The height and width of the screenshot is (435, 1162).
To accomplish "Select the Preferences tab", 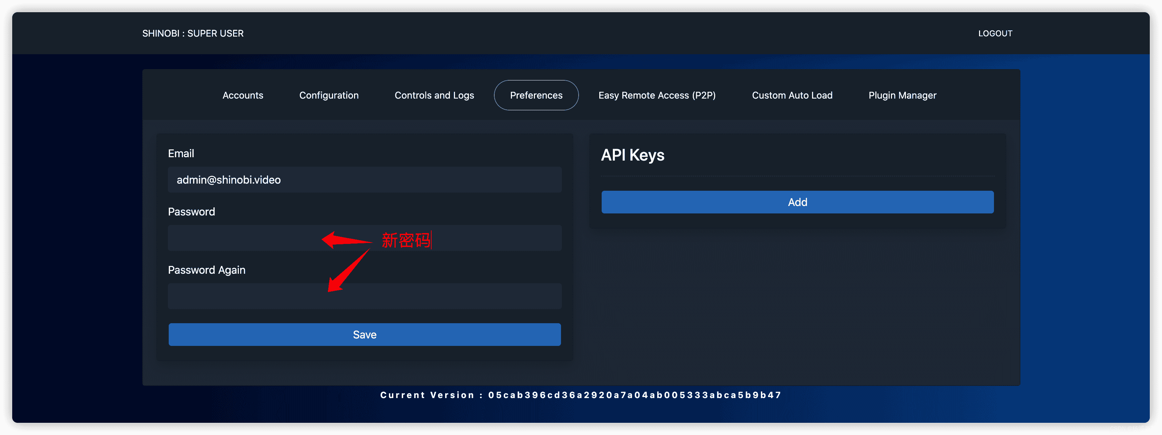I will [x=536, y=95].
